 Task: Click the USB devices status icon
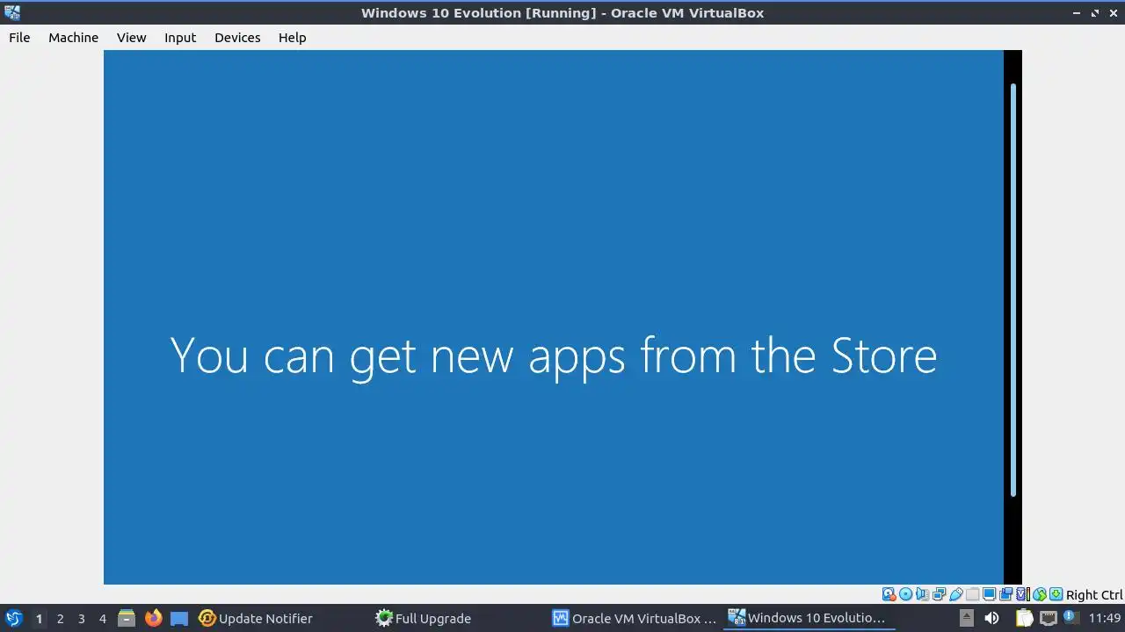pyautogui.click(x=955, y=594)
